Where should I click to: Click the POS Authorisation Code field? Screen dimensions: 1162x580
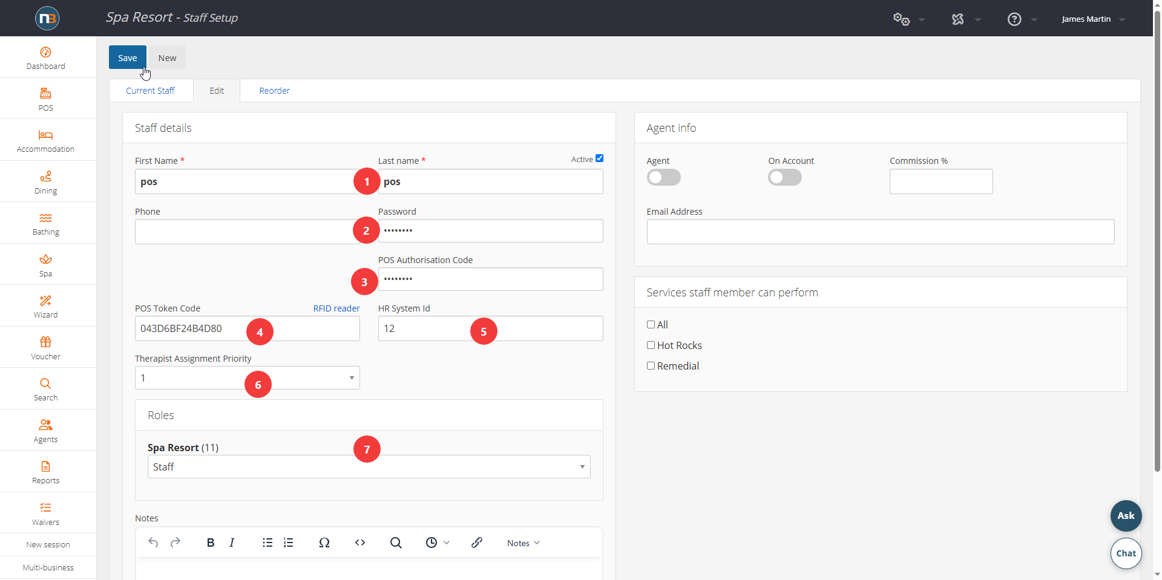click(x=490, y=279)
